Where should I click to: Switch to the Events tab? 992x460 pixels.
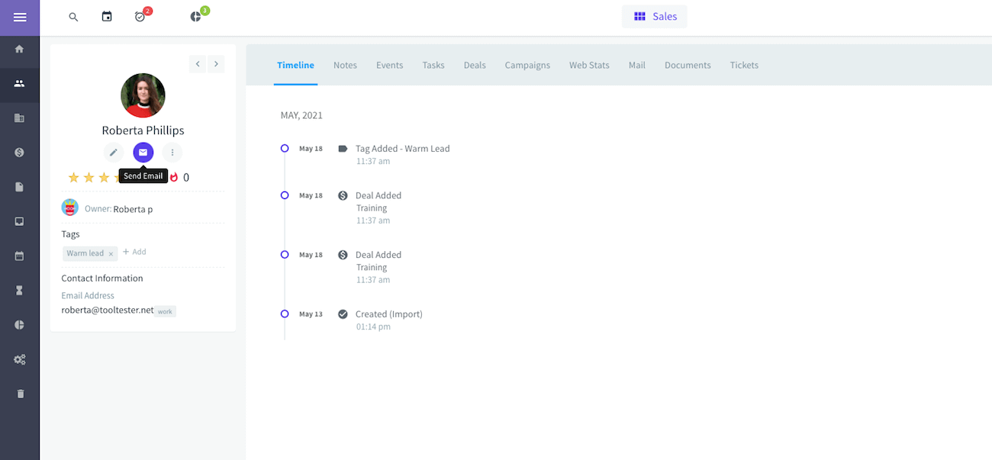[389, 65]
